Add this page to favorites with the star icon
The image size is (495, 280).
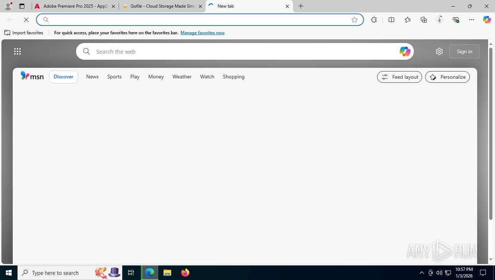[x=355, y=20]
